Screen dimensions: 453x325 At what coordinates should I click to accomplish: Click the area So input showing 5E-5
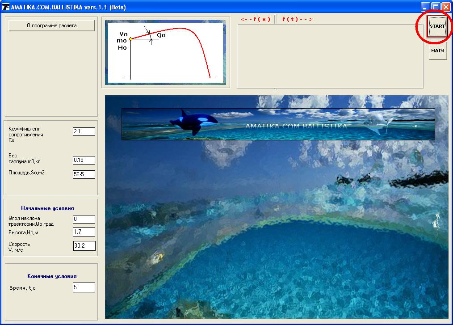pos(84,174)
